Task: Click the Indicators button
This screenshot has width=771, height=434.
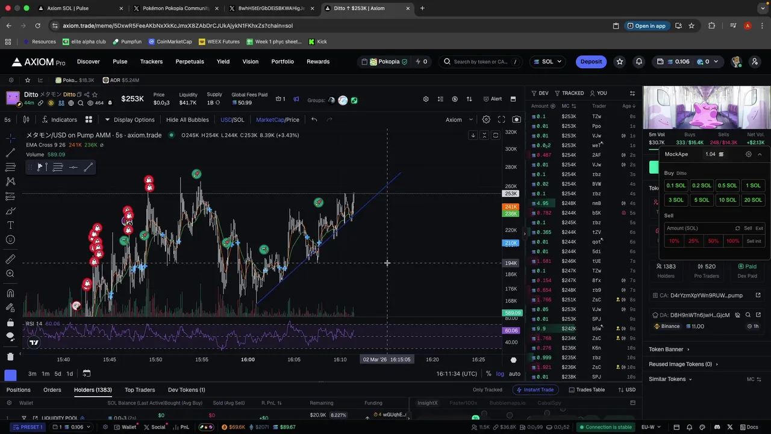Action: (60, 119)
